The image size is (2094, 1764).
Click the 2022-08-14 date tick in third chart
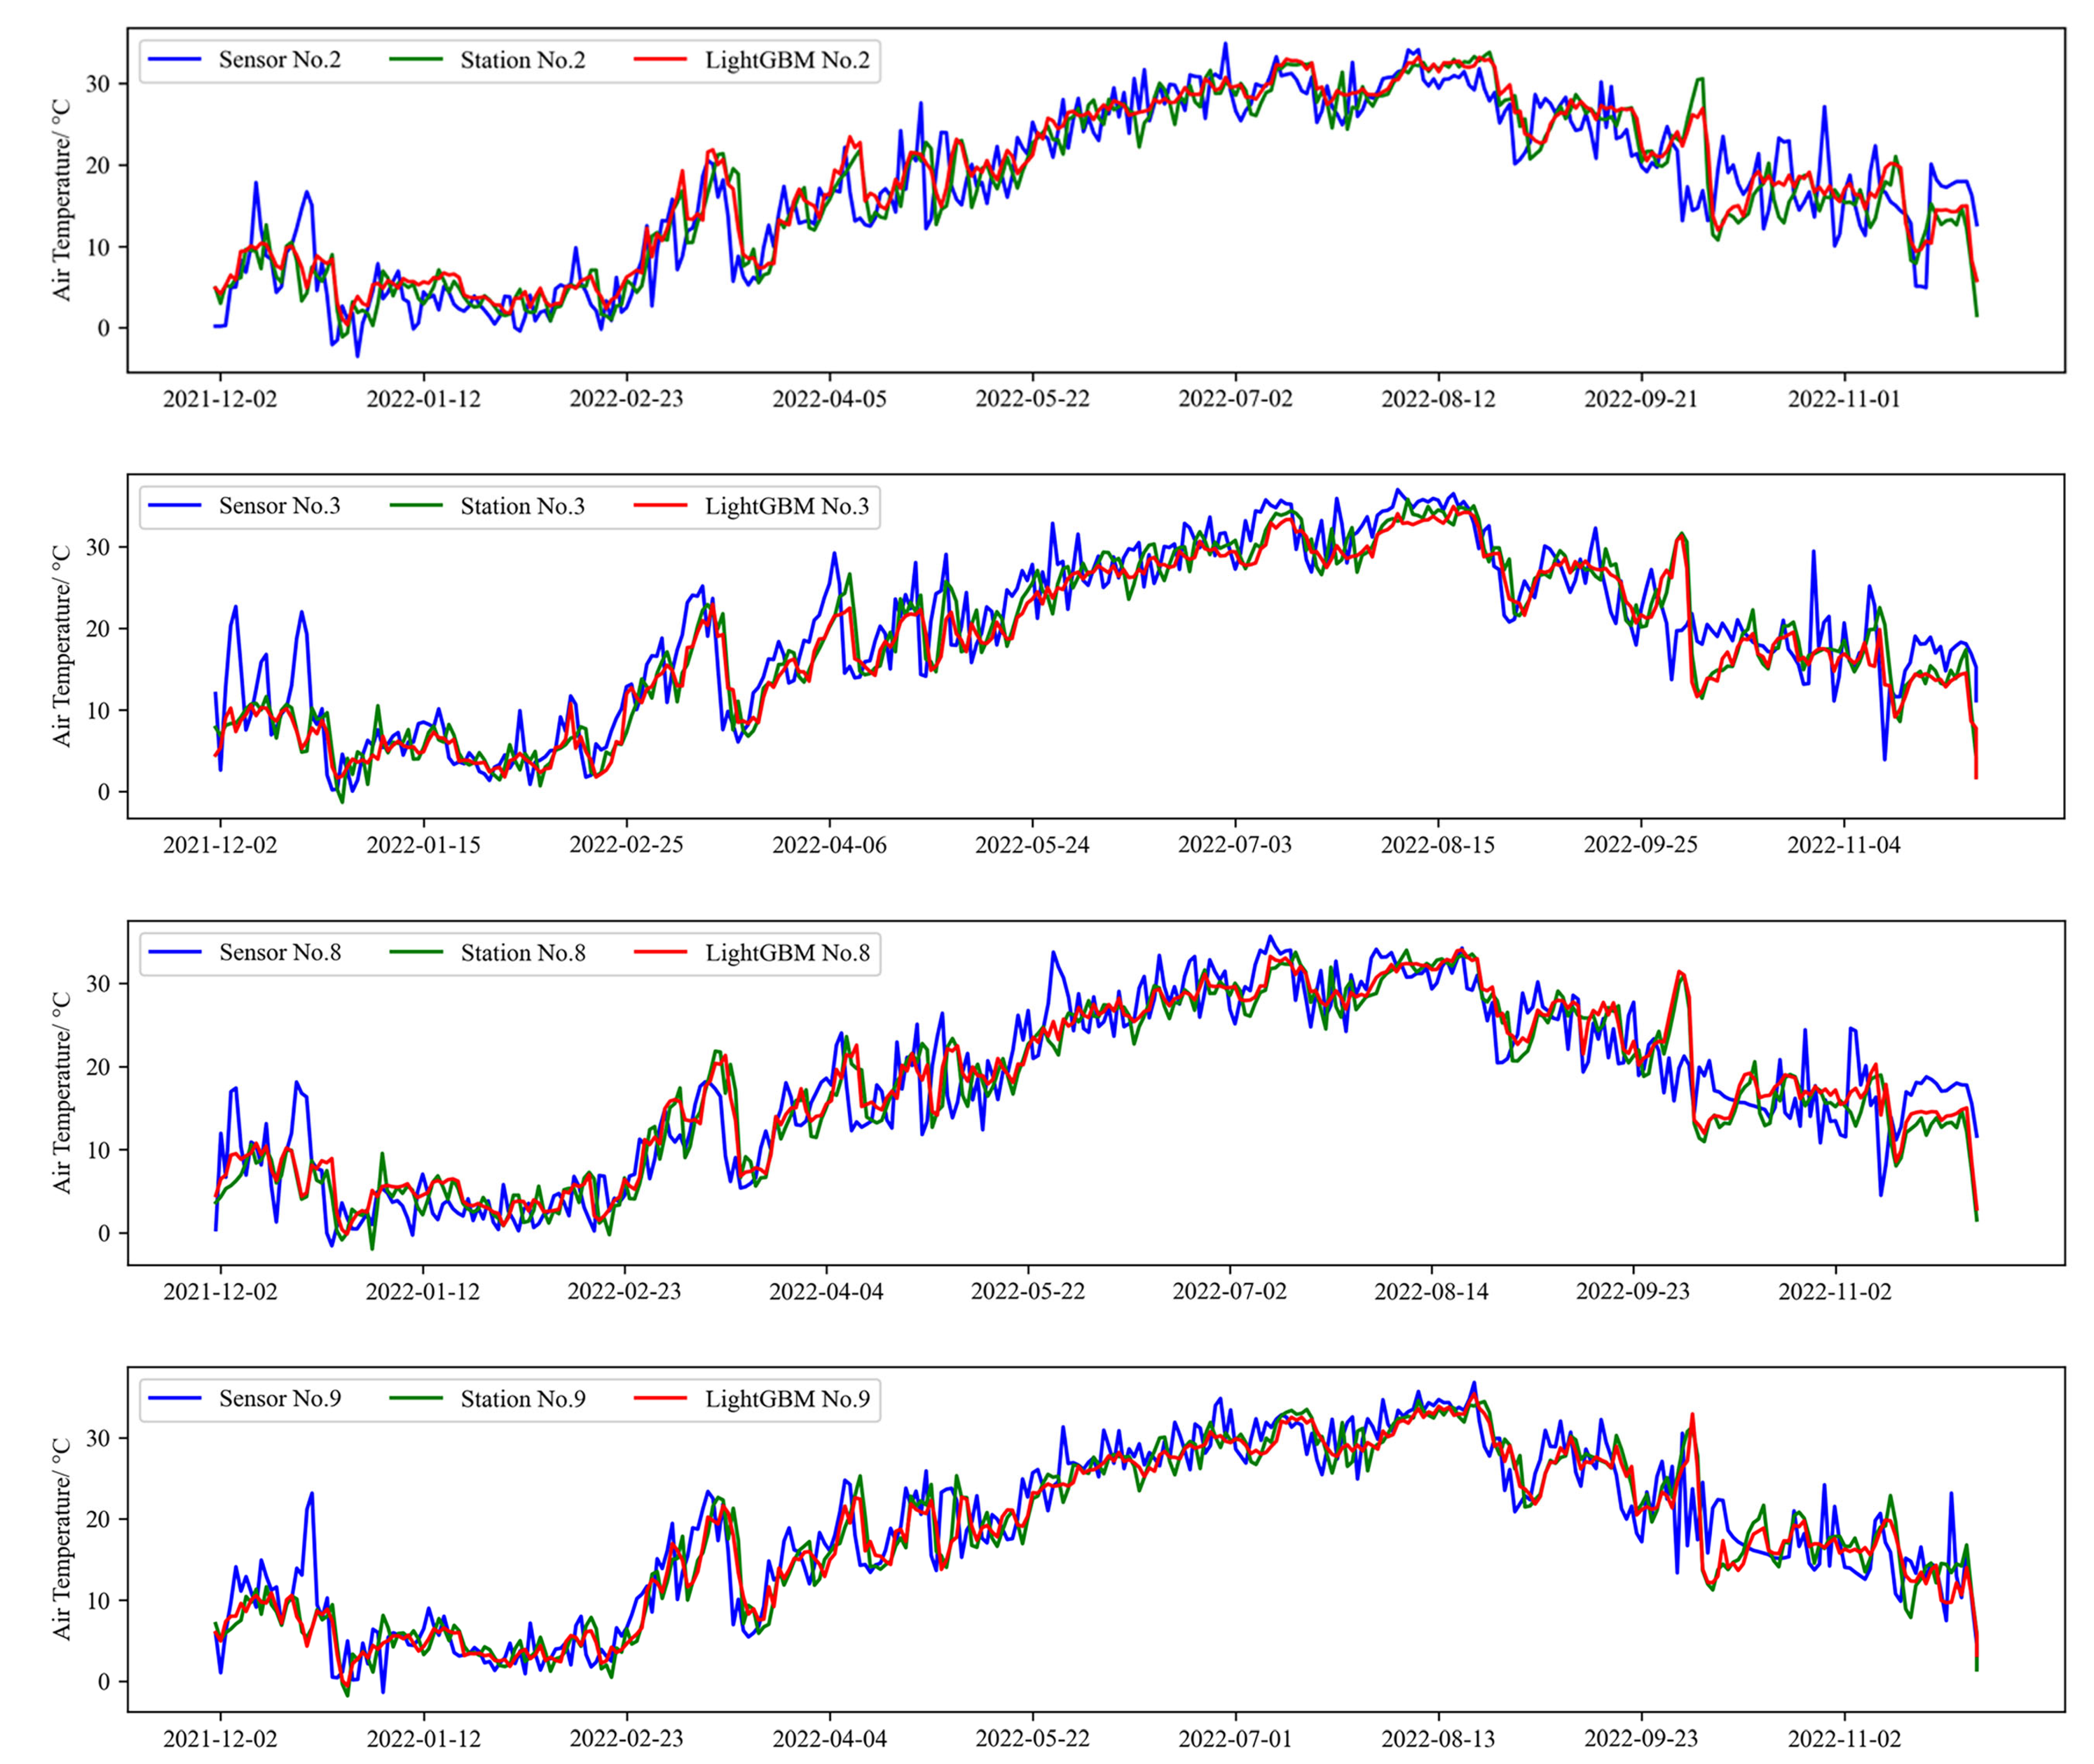(1431, 1292)
